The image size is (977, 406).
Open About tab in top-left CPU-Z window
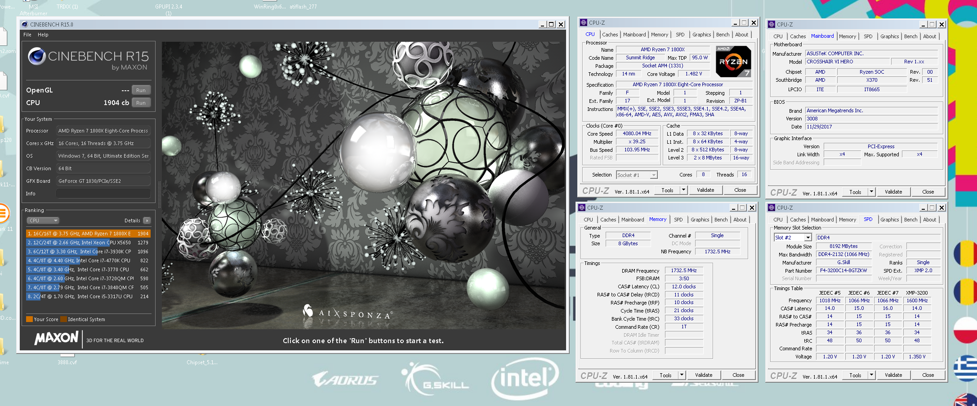pos(741,35)
